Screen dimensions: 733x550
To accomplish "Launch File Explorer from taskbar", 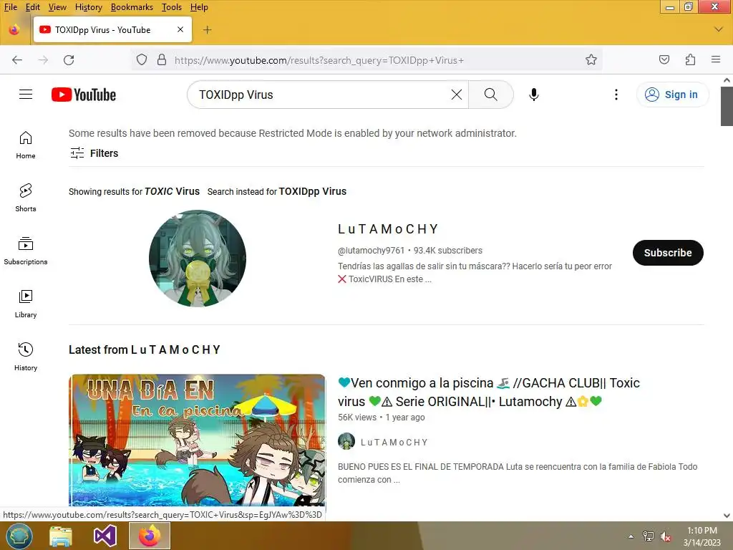I will 61,536.
